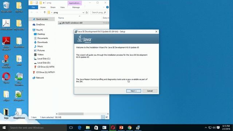Open Google Chrome from taskbar
The image size is (233, 131).
click(130, 128)
